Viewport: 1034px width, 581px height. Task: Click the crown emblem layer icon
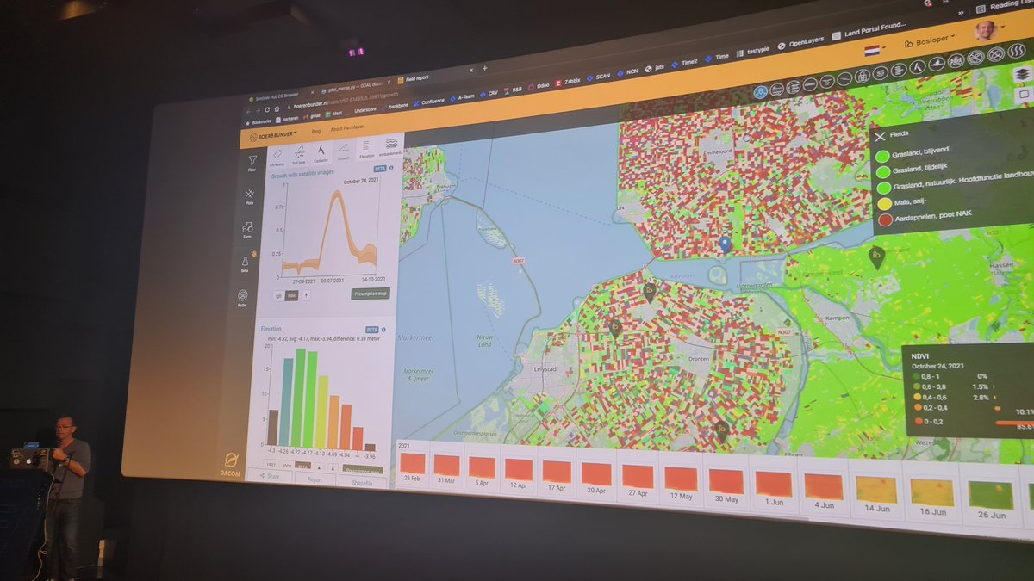click(955, 61)
